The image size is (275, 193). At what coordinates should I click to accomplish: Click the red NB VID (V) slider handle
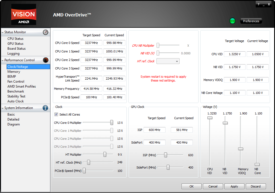(x=158, y=53)
